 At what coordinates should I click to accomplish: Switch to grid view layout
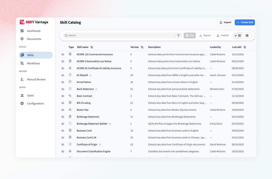tap(247, 35)
